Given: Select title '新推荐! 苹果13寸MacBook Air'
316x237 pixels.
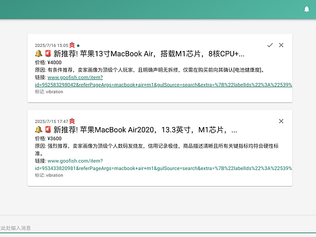Looking at the screenshot, I should tap(103, 54).
